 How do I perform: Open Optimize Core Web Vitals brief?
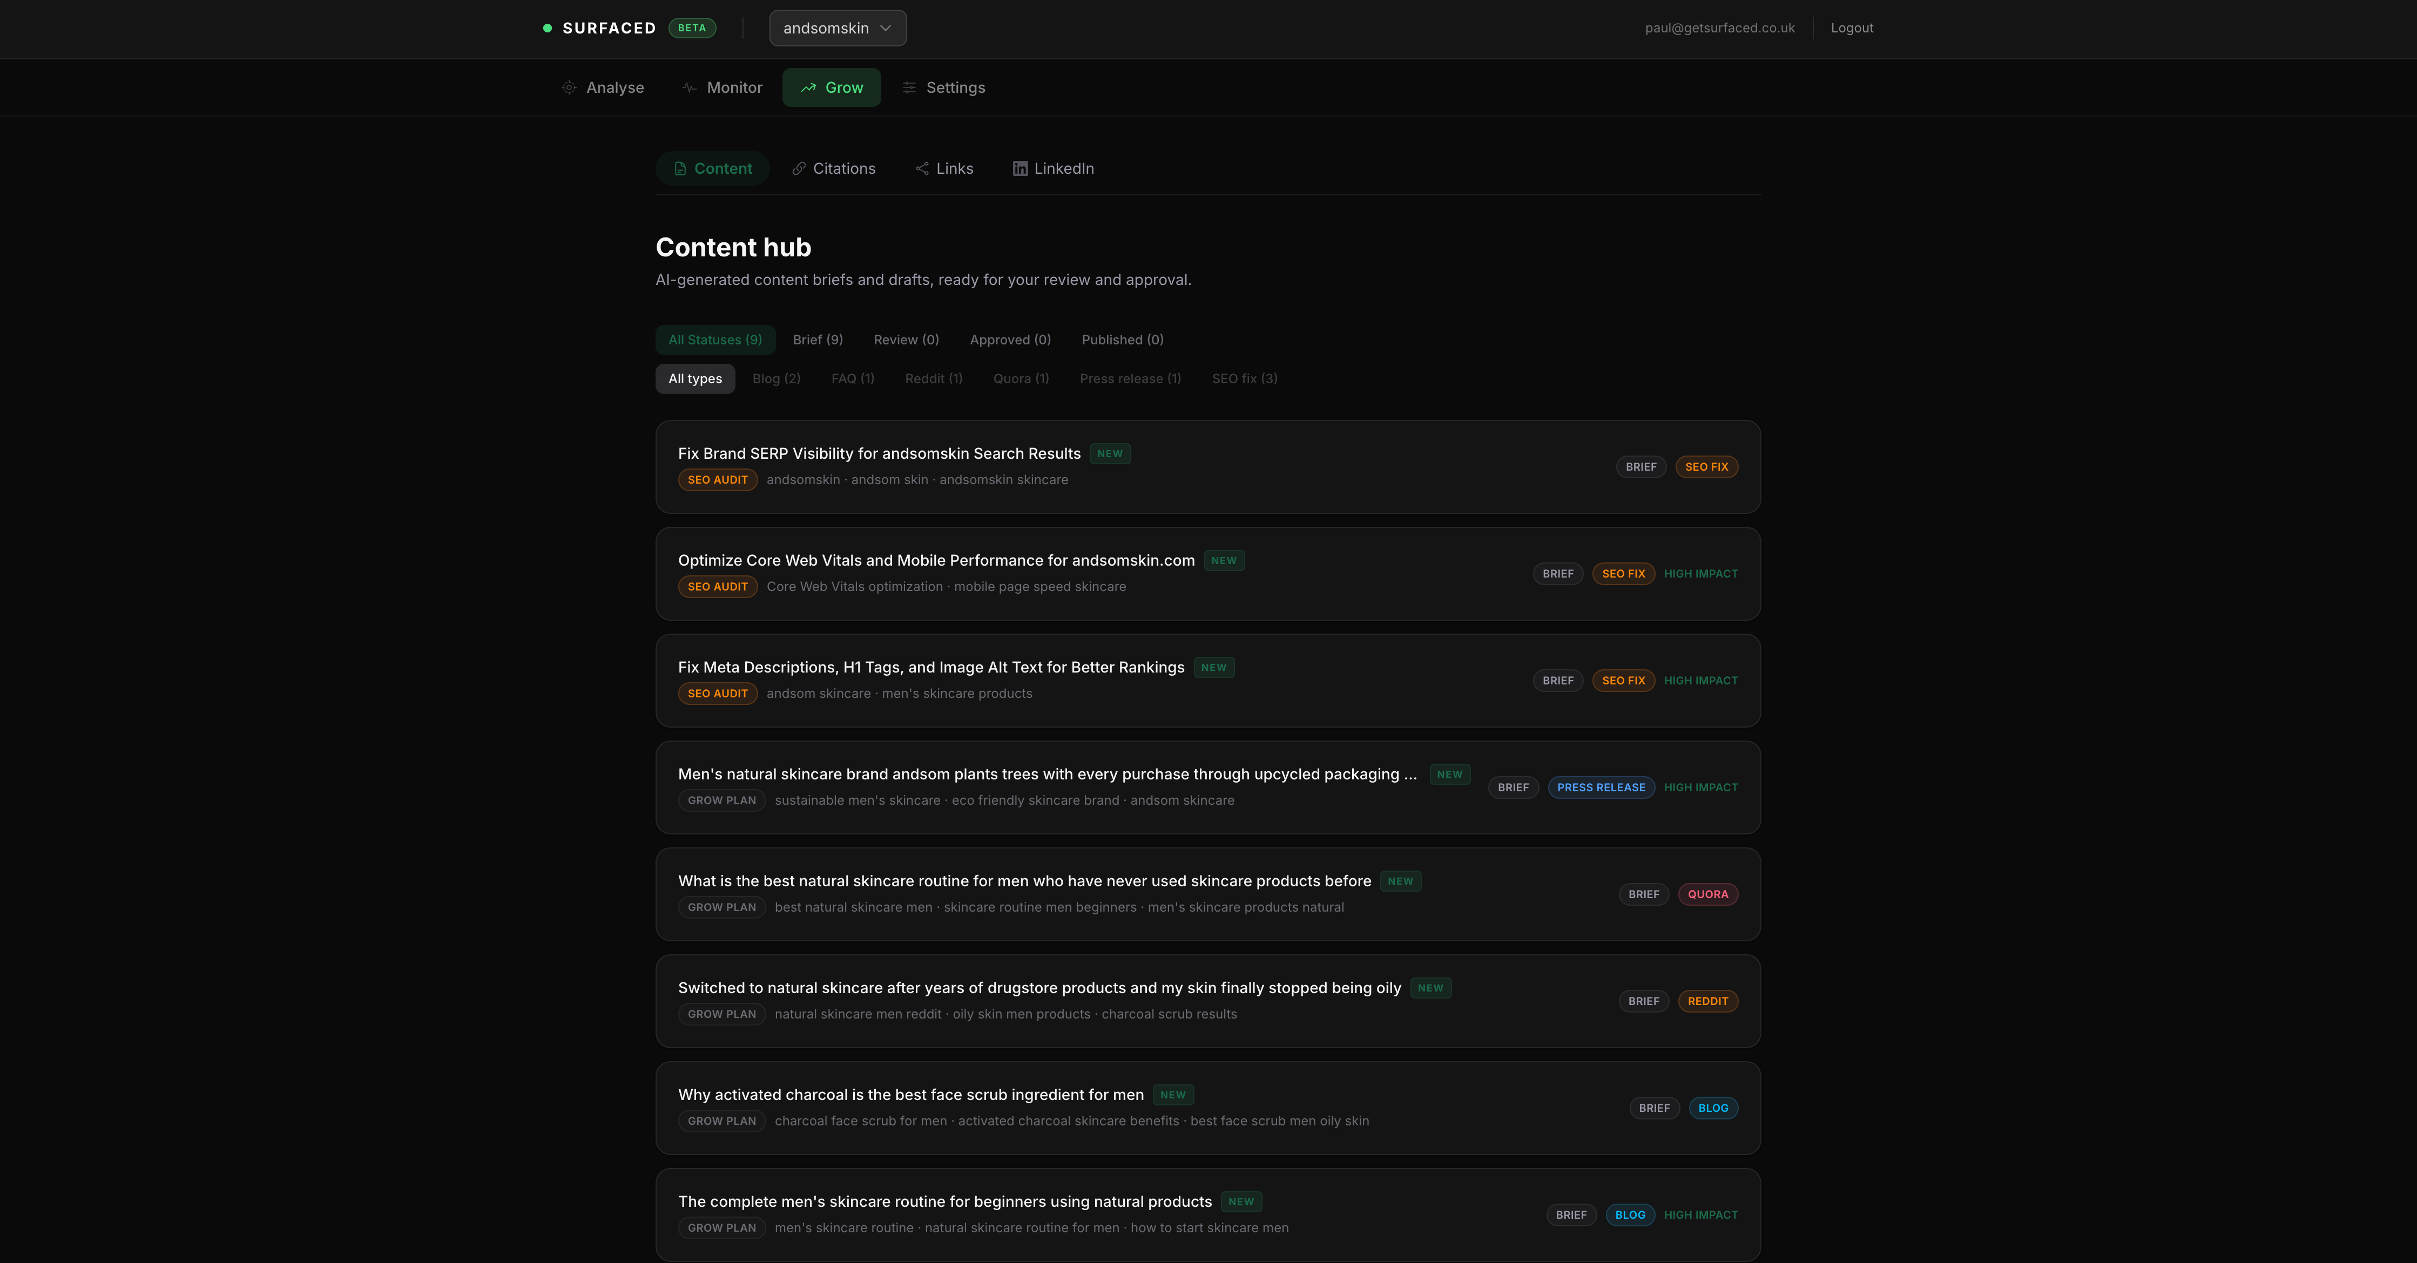click(1207, 574)
